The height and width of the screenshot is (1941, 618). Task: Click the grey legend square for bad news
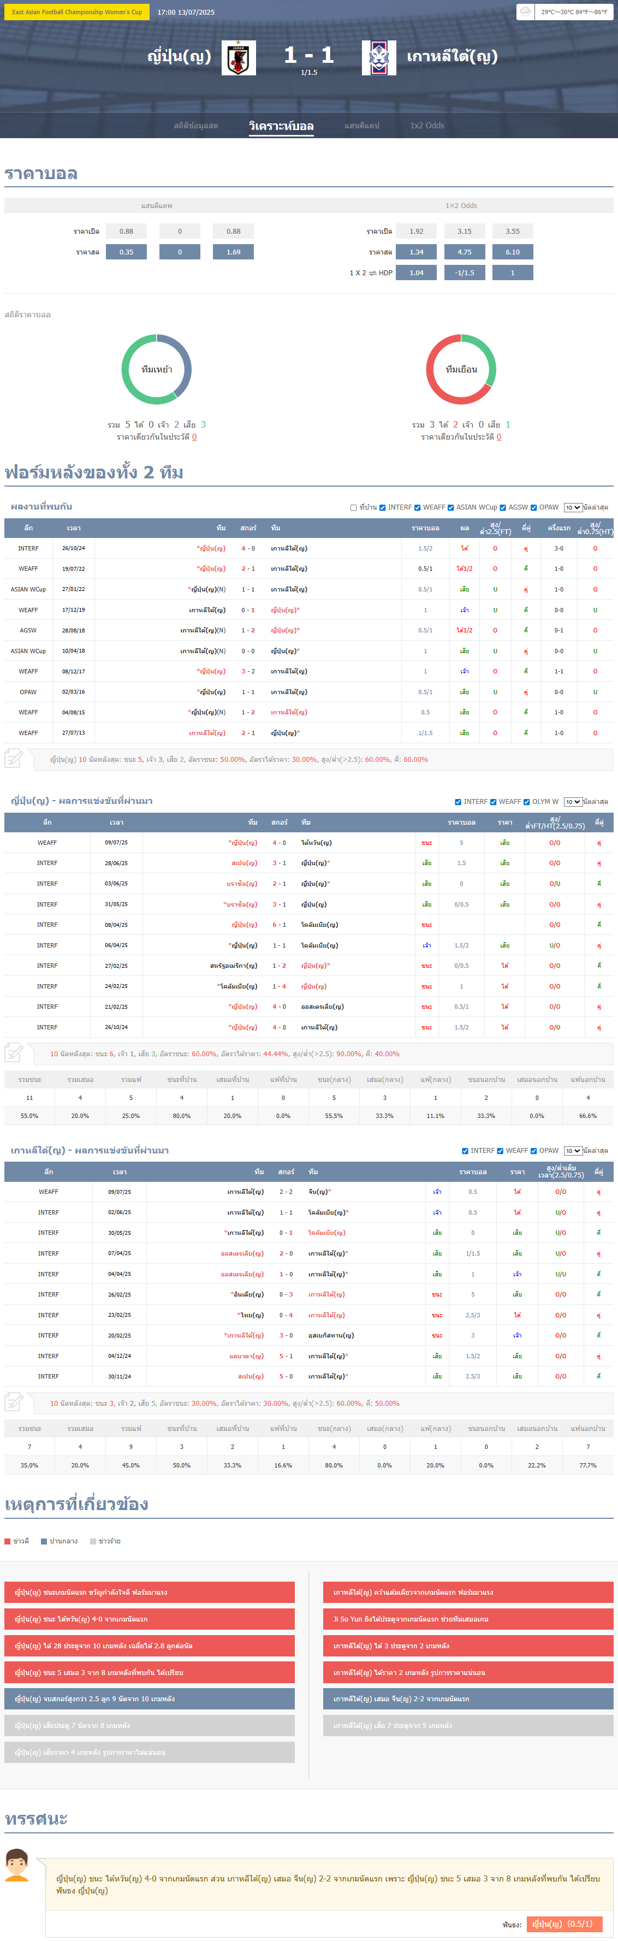click(x=93, y=1541)
